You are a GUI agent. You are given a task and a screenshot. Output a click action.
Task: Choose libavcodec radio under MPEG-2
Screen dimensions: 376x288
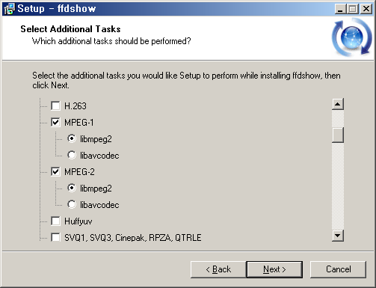tap(72, 204)
